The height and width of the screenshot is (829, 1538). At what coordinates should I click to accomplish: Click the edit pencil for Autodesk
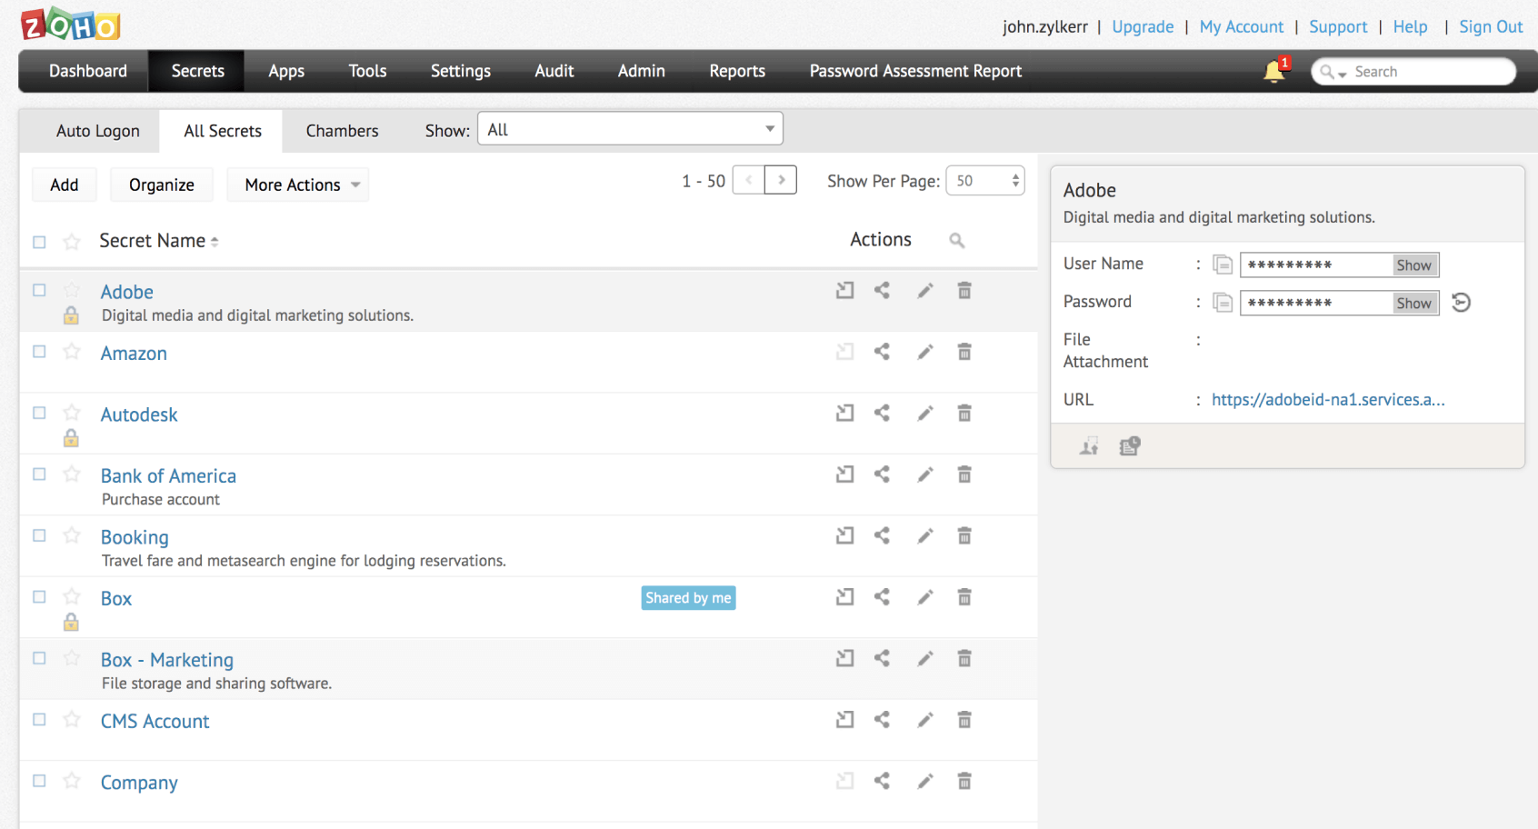point(925,414)
